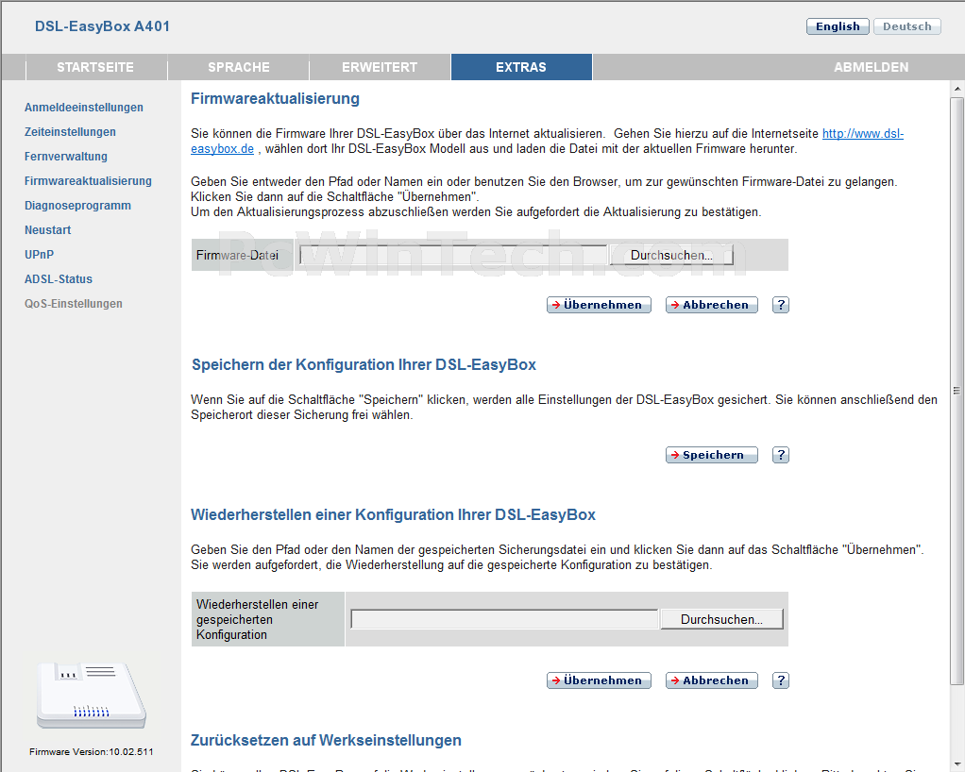This screenshot has width=965, height=772.
Task: Open QoS-Einstellungen
Action: pyautogui.click(x=74, y=304)
